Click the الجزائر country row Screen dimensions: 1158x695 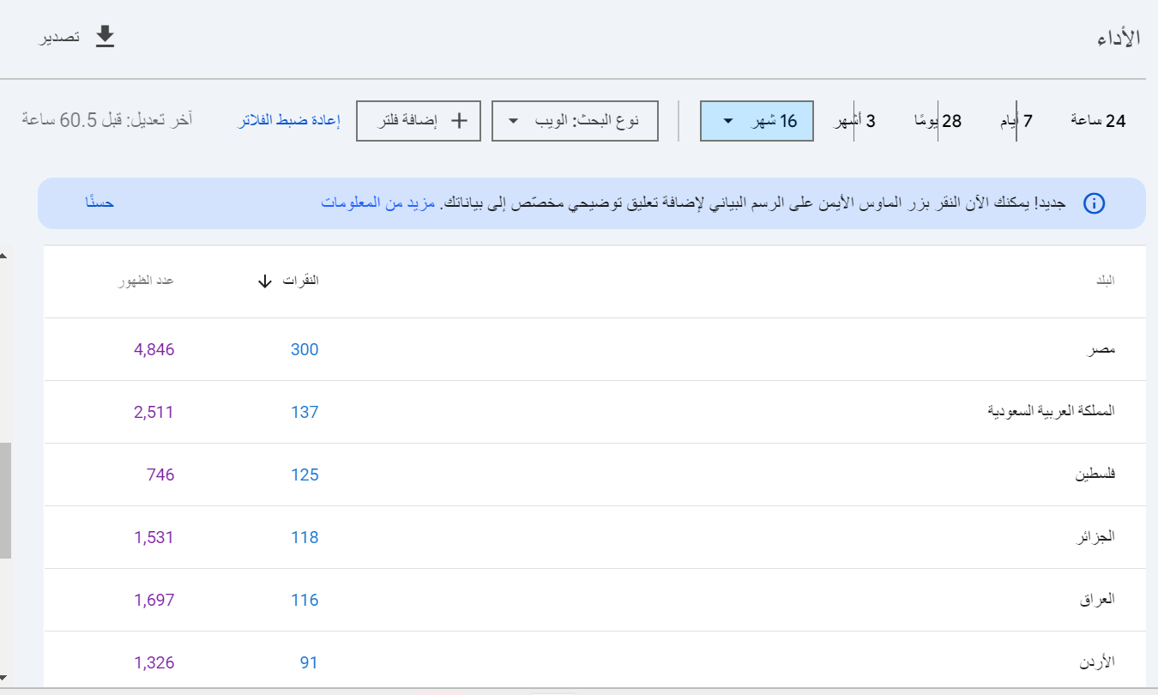[x=594, y=537]
